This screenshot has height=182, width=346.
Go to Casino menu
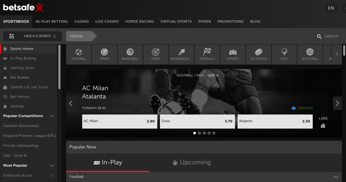[x=81, y=21]
